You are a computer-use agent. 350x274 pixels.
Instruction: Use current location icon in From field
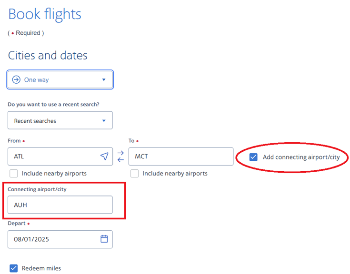(x=104, y=157)
